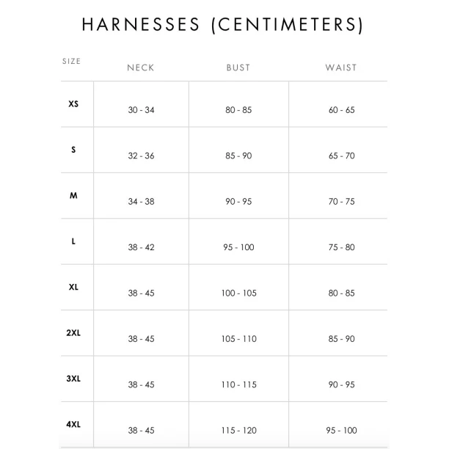Click the M size row label
Screen dimensions: 449x449
coord(73,196)
